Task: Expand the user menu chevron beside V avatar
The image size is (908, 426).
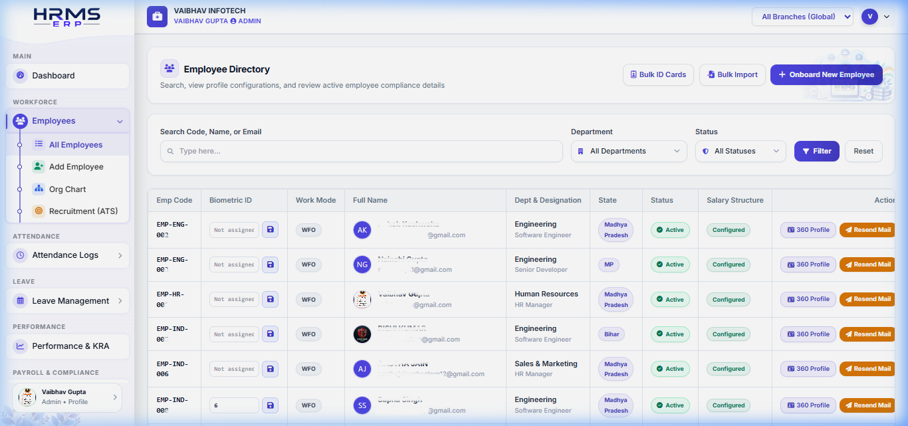Action: pos(887,17)
